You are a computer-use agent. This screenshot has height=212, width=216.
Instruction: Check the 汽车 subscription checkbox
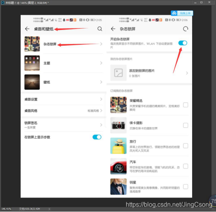pos(186,166)
